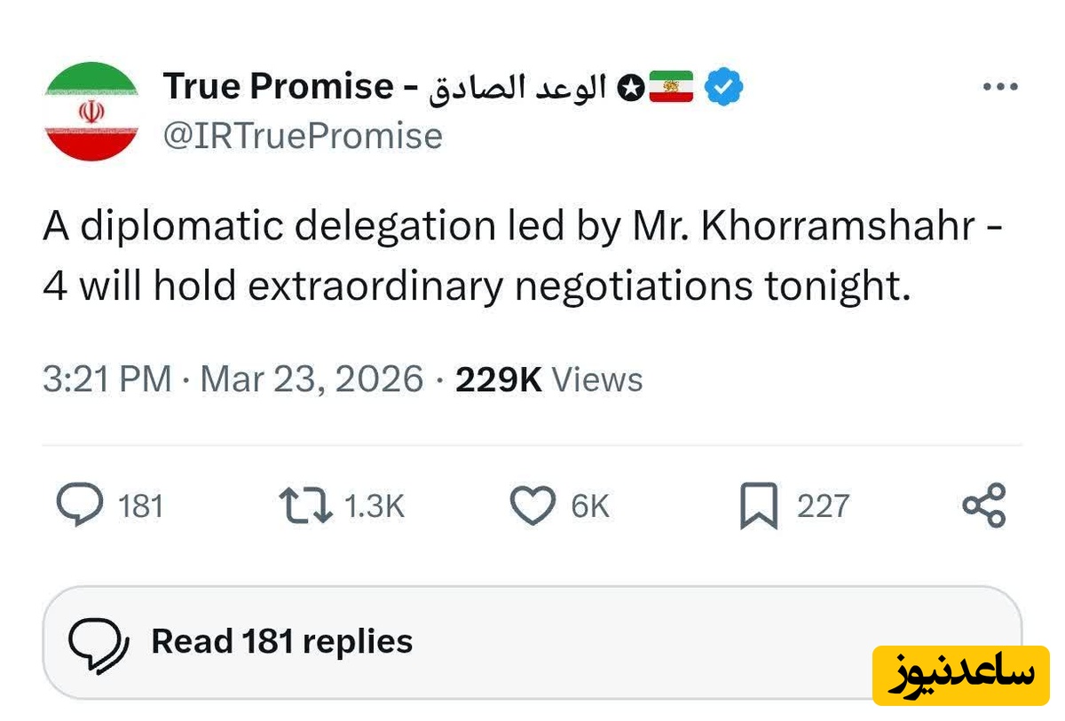1065x721 pixels.
Task: Click the reply speech bubble icon
Action: (x=80, y=505)
